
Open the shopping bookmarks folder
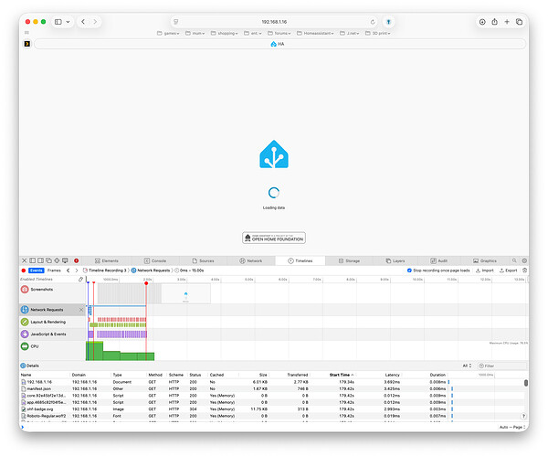(225, 33)
